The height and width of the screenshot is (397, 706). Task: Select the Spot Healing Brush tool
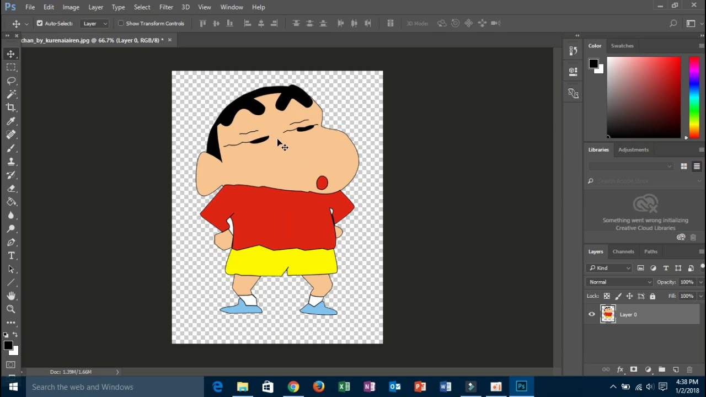pos(11,135)
